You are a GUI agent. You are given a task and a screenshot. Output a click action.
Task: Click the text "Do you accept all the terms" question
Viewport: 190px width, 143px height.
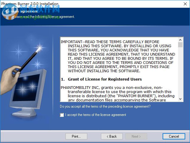tap(105, 106)
